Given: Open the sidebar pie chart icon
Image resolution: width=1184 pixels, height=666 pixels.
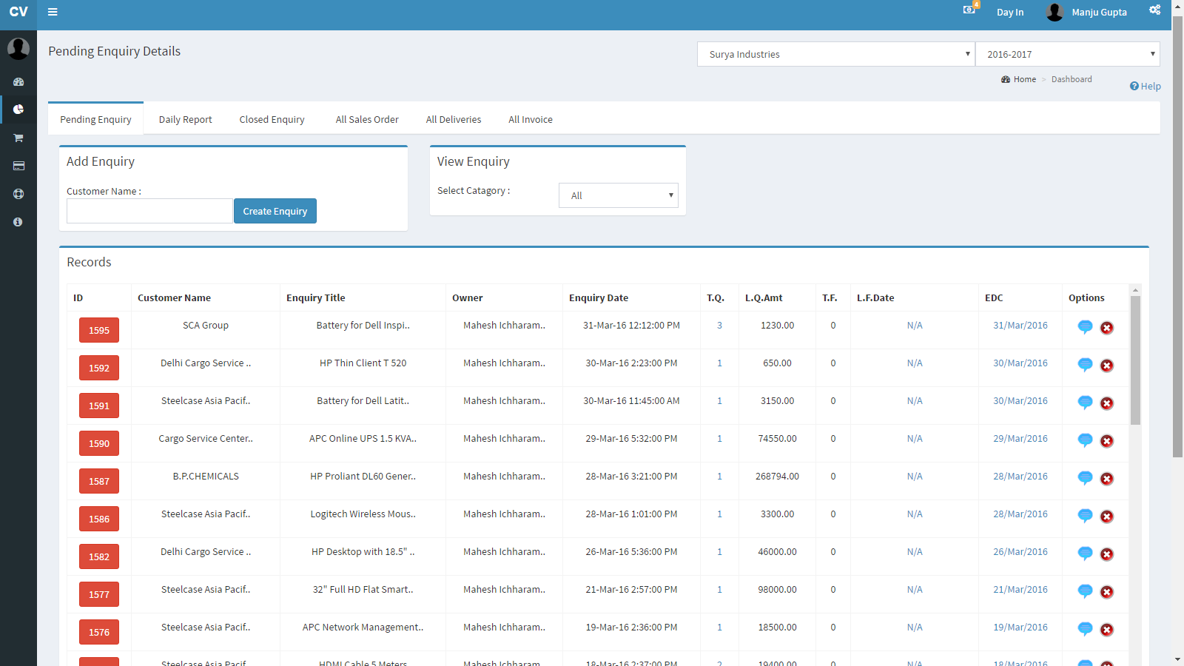Looking at the screenshot, I should point(18,109).
